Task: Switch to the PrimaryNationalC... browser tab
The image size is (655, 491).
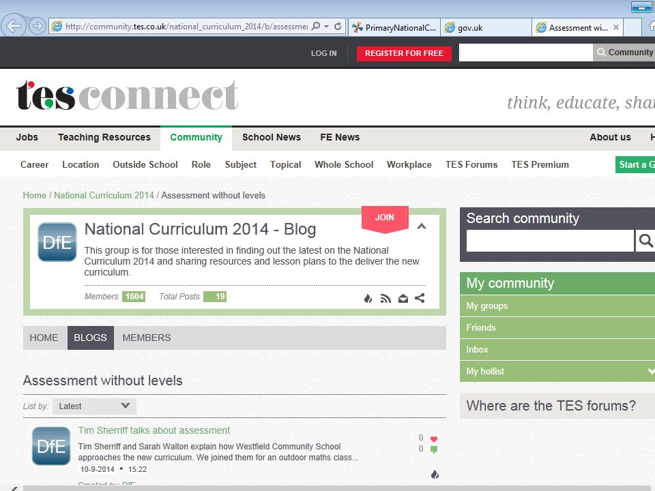Action: (394, 27)
